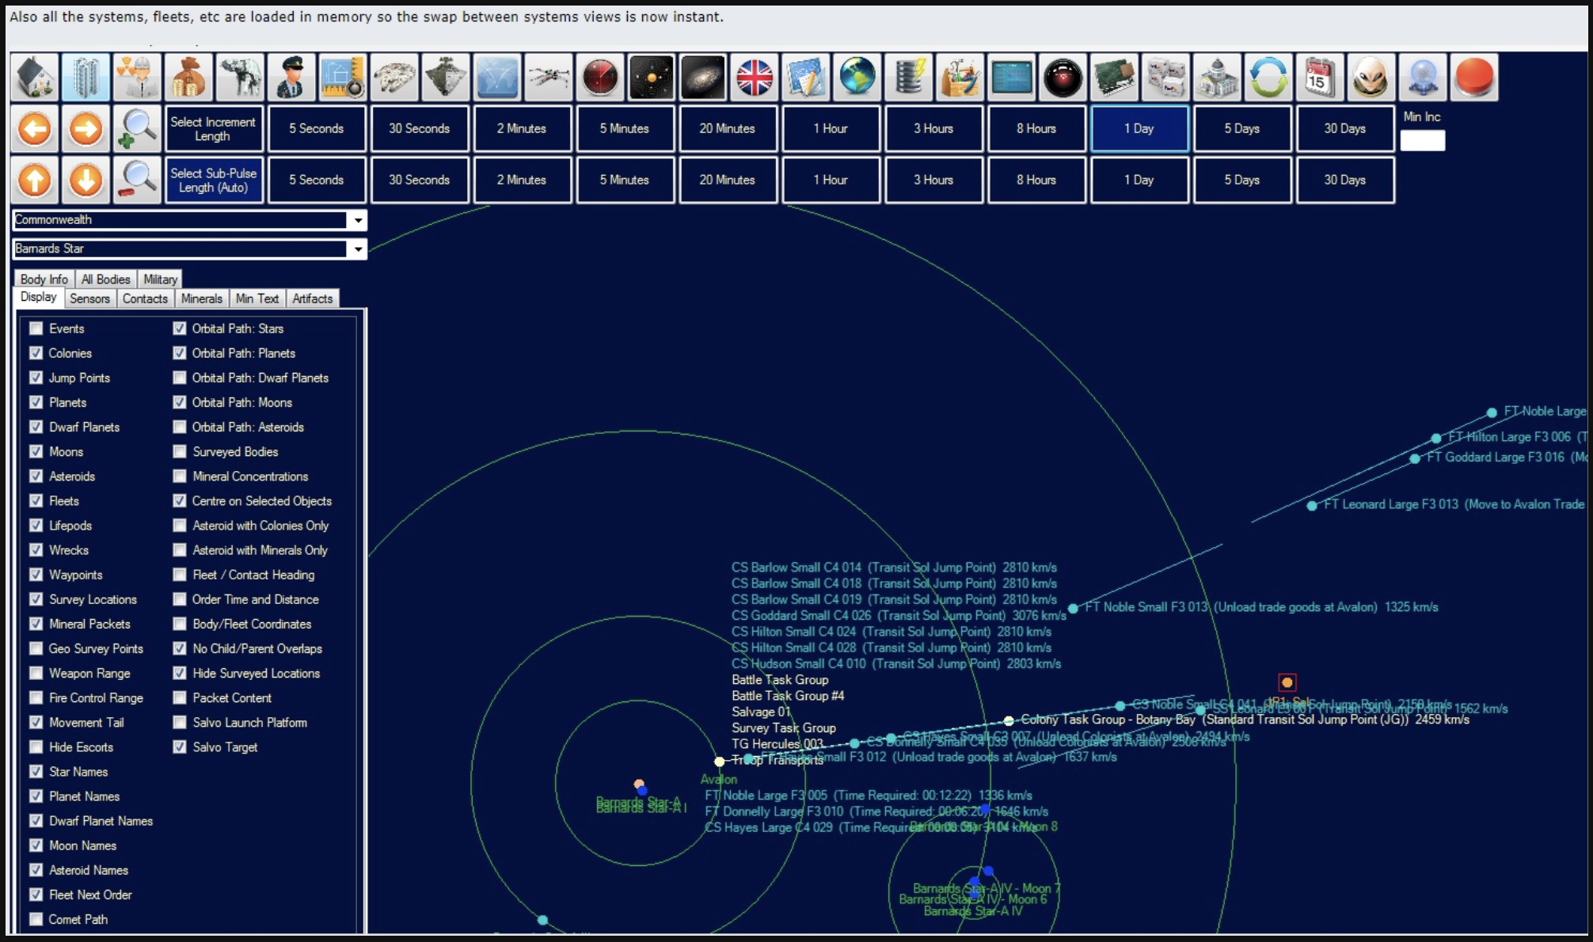This screenshot has height=942, width=1593.
Task: Toggle the Movement Tail checkbox
Action: coord(36,722)
